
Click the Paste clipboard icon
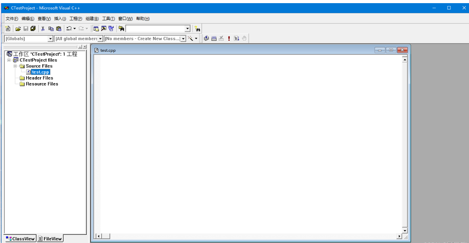pos(59,29)
